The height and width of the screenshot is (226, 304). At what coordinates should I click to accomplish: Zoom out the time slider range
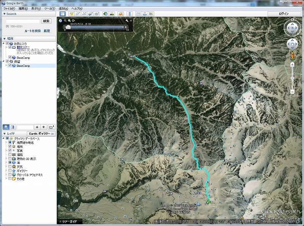[x=65, y=21]
